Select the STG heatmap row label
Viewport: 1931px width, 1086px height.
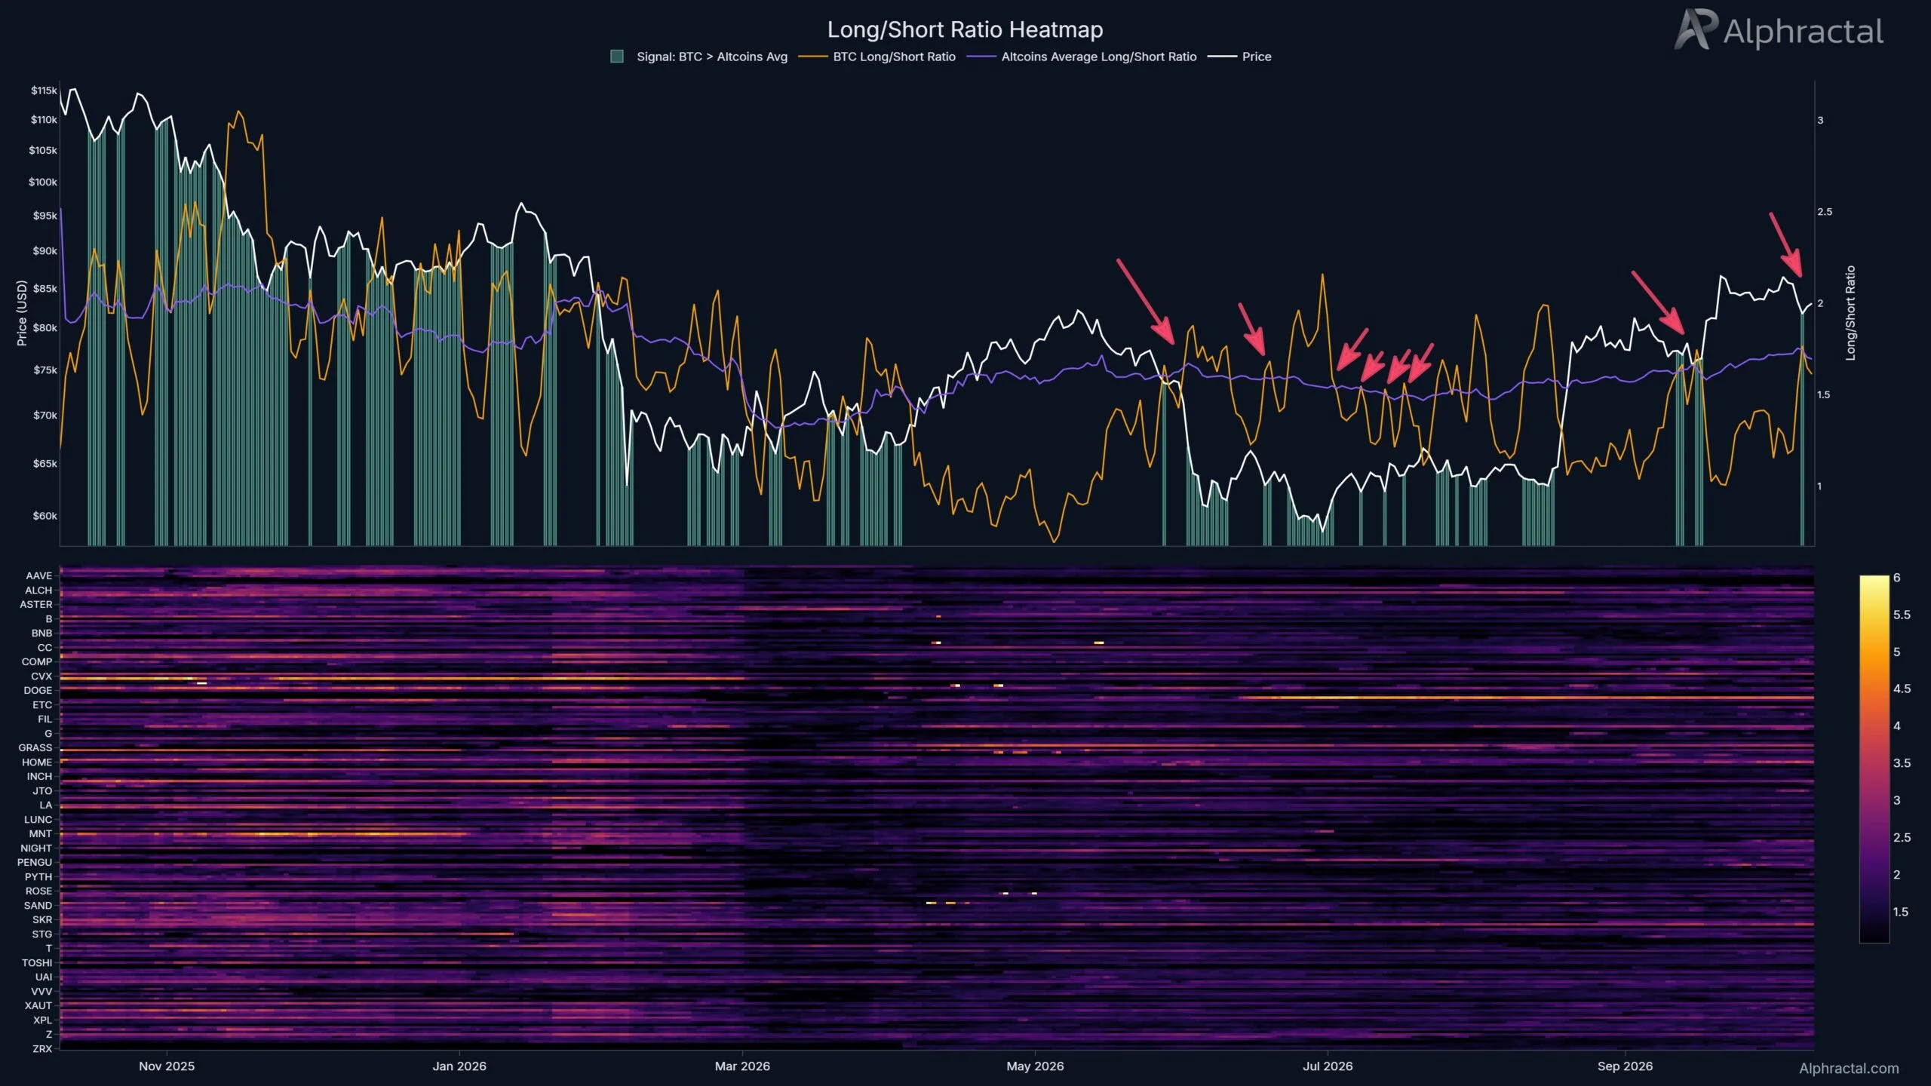42,934
